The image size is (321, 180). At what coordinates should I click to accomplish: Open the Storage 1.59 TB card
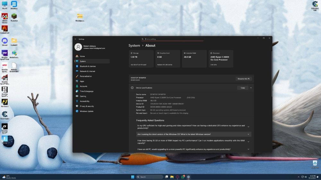[141, 59]
